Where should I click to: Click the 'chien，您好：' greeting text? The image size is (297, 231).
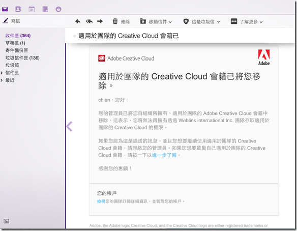(x=113, y=100)
